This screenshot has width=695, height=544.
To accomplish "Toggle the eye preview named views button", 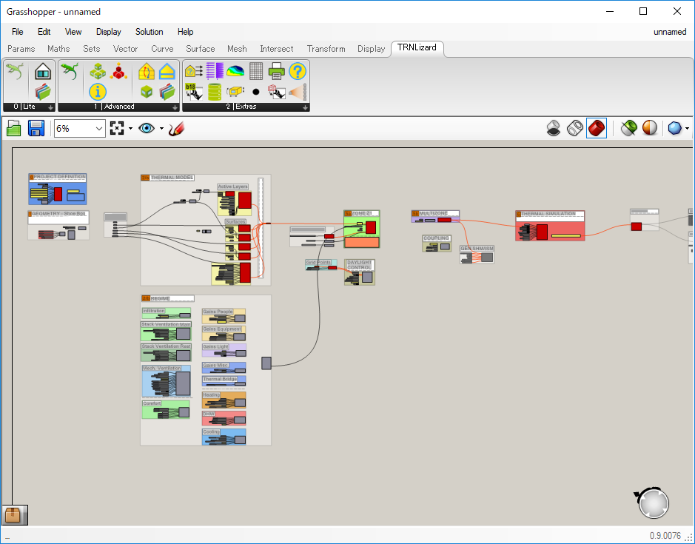I will tap(147, 129).
